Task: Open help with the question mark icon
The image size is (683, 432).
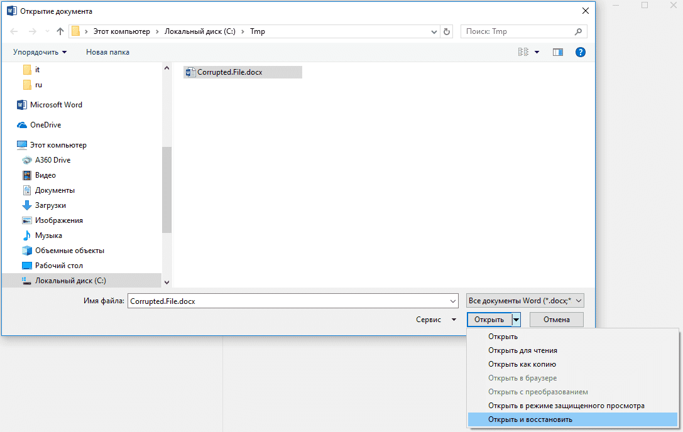Action: (580, 52)
